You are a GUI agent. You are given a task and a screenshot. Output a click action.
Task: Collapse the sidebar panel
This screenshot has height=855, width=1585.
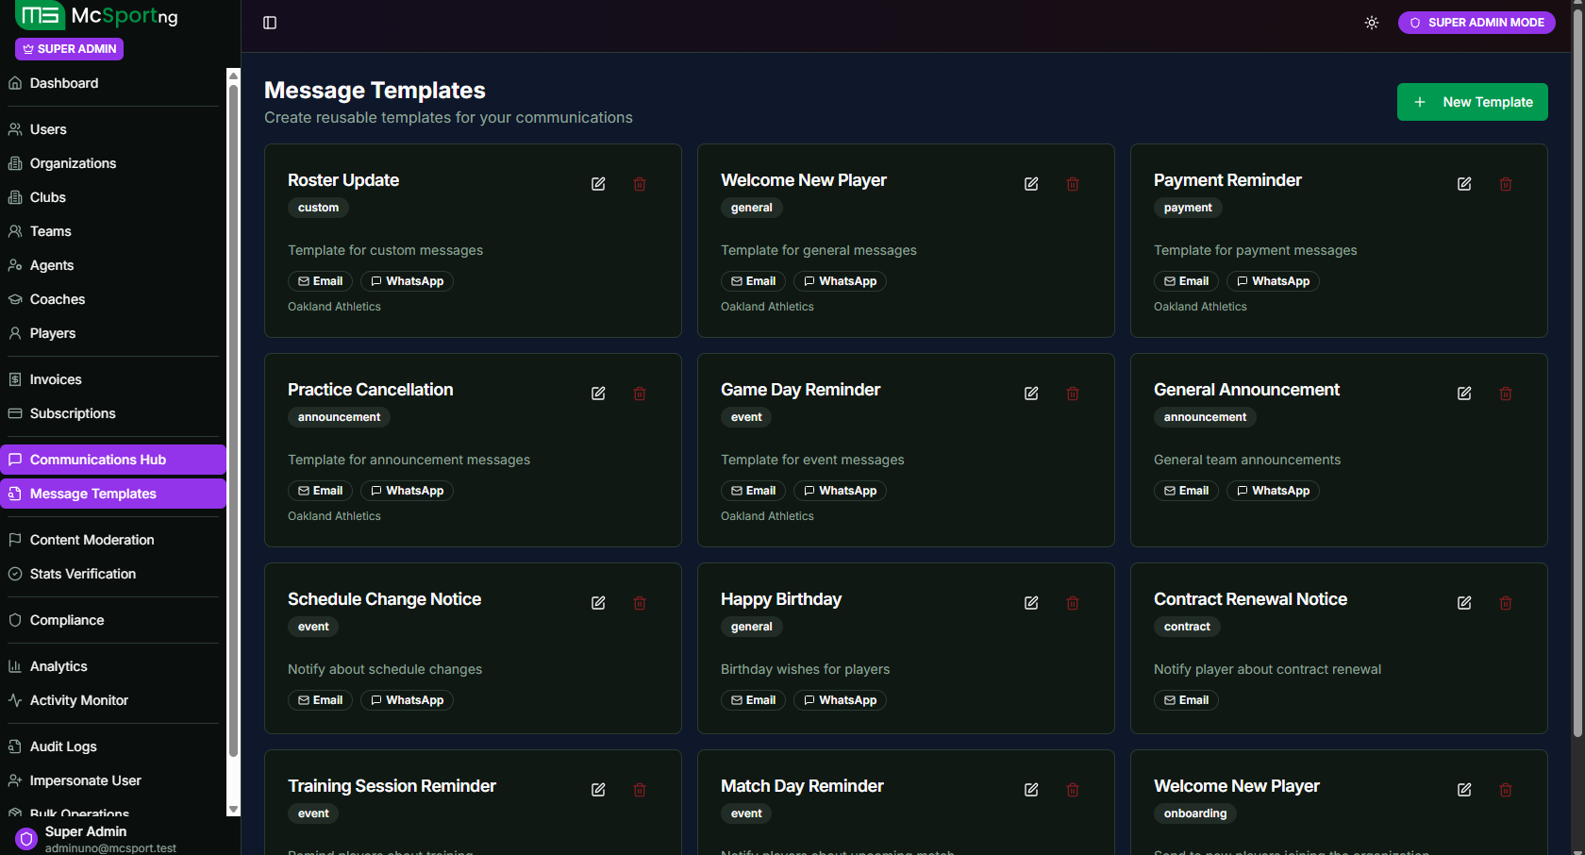pos(270,22)
